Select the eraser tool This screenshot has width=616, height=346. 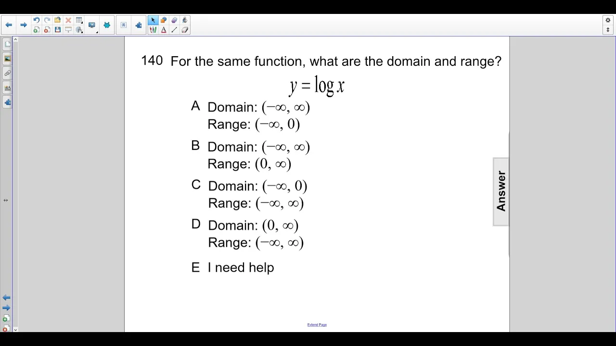point(185,30)
